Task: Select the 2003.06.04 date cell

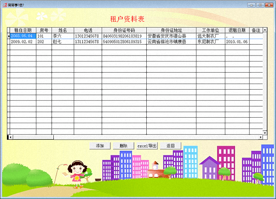Action: [x=23, y=36]
